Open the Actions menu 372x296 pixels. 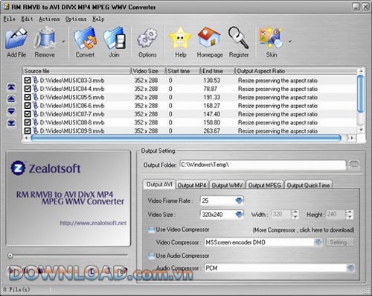49,19
